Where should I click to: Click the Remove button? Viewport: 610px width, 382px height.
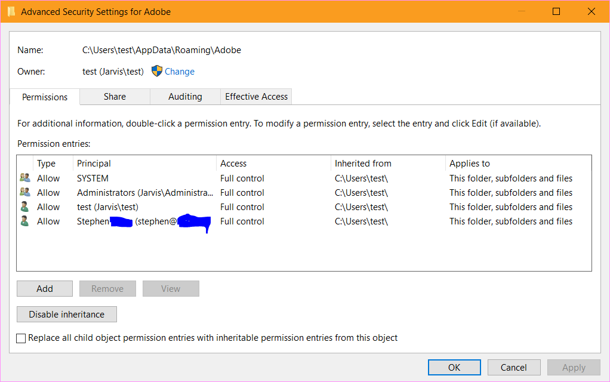click(x=107, y=288)
